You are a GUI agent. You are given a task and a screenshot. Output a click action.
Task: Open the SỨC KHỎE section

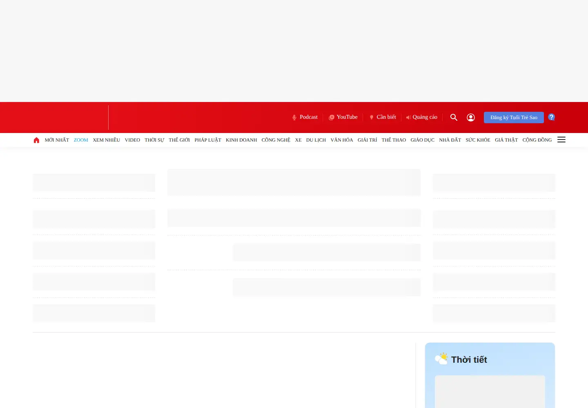tap(478, 140)
